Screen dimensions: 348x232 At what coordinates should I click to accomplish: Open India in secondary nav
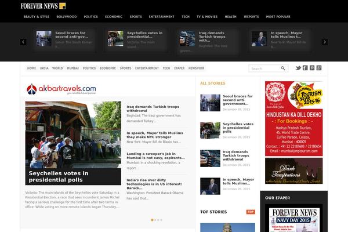tap(44, 68)
